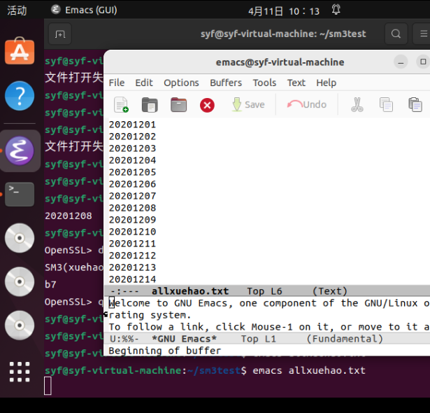
Task: Click the Undo toolbar button
Action: 307,104
